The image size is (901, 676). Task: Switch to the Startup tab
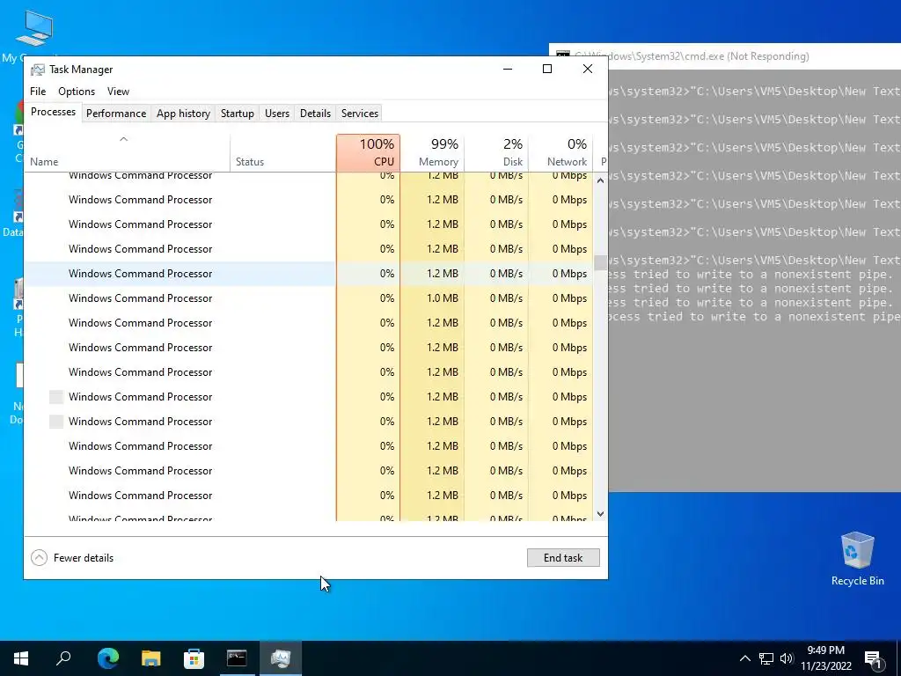(238, 114)
